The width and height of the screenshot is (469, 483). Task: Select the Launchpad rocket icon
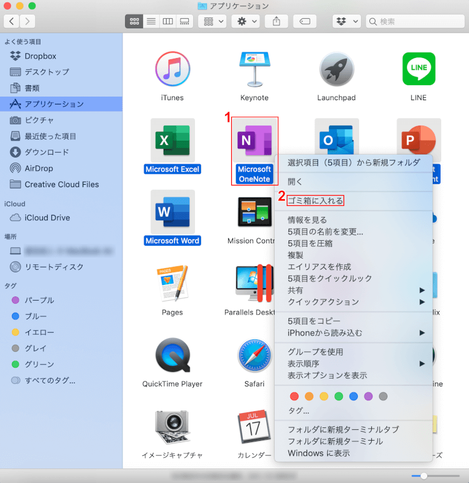(x=337, y=69)
